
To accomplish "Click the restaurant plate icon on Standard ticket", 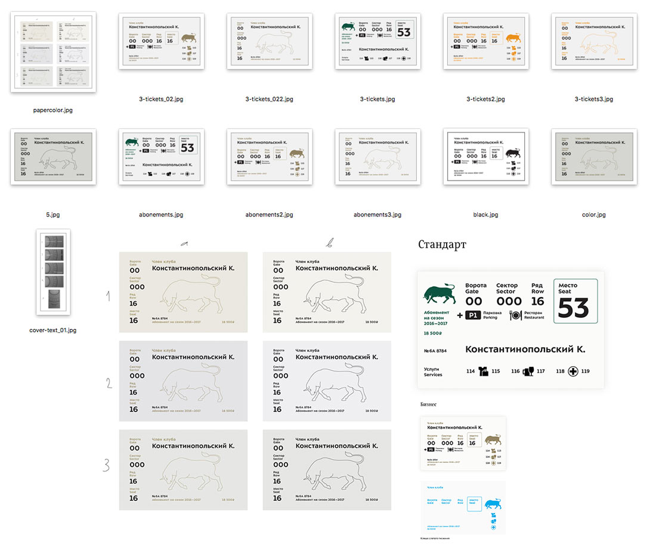I will point(516,315).
